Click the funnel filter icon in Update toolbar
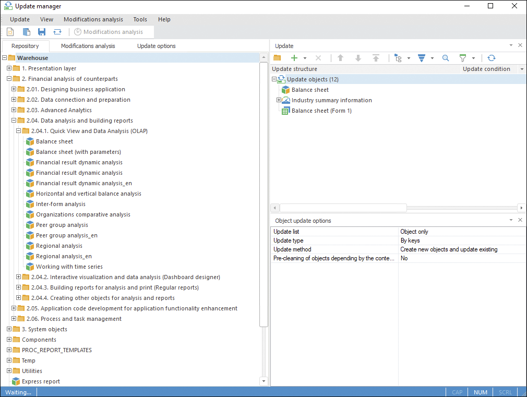The image size is (527, 397). point(462,58)
